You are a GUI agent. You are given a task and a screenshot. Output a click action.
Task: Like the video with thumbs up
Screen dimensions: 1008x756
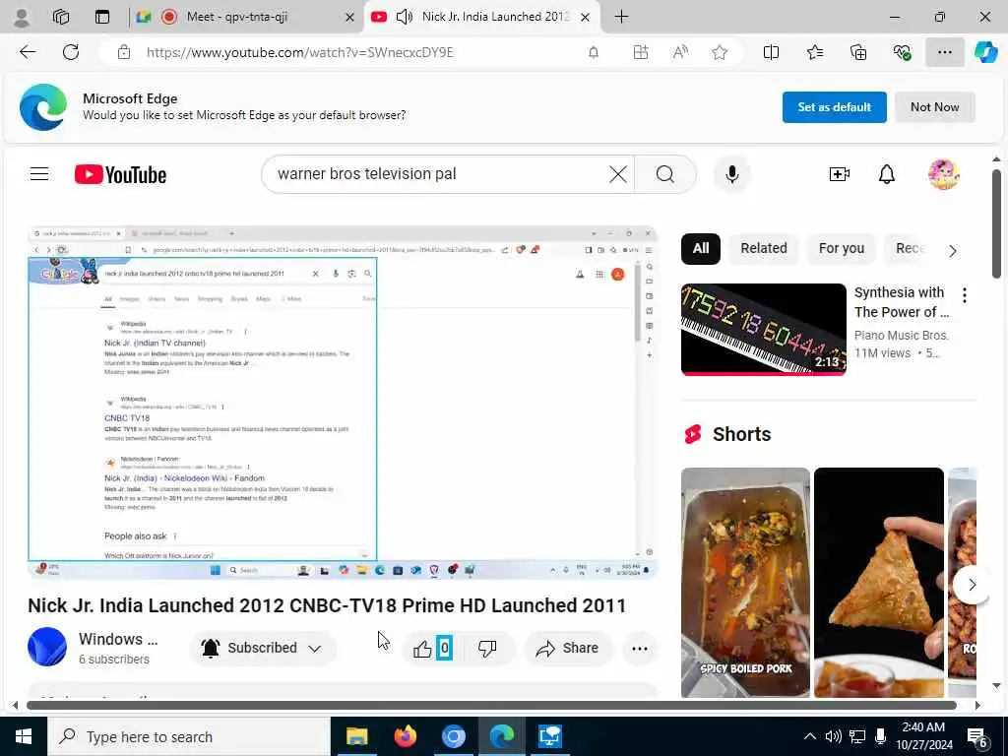coord(422,649)
